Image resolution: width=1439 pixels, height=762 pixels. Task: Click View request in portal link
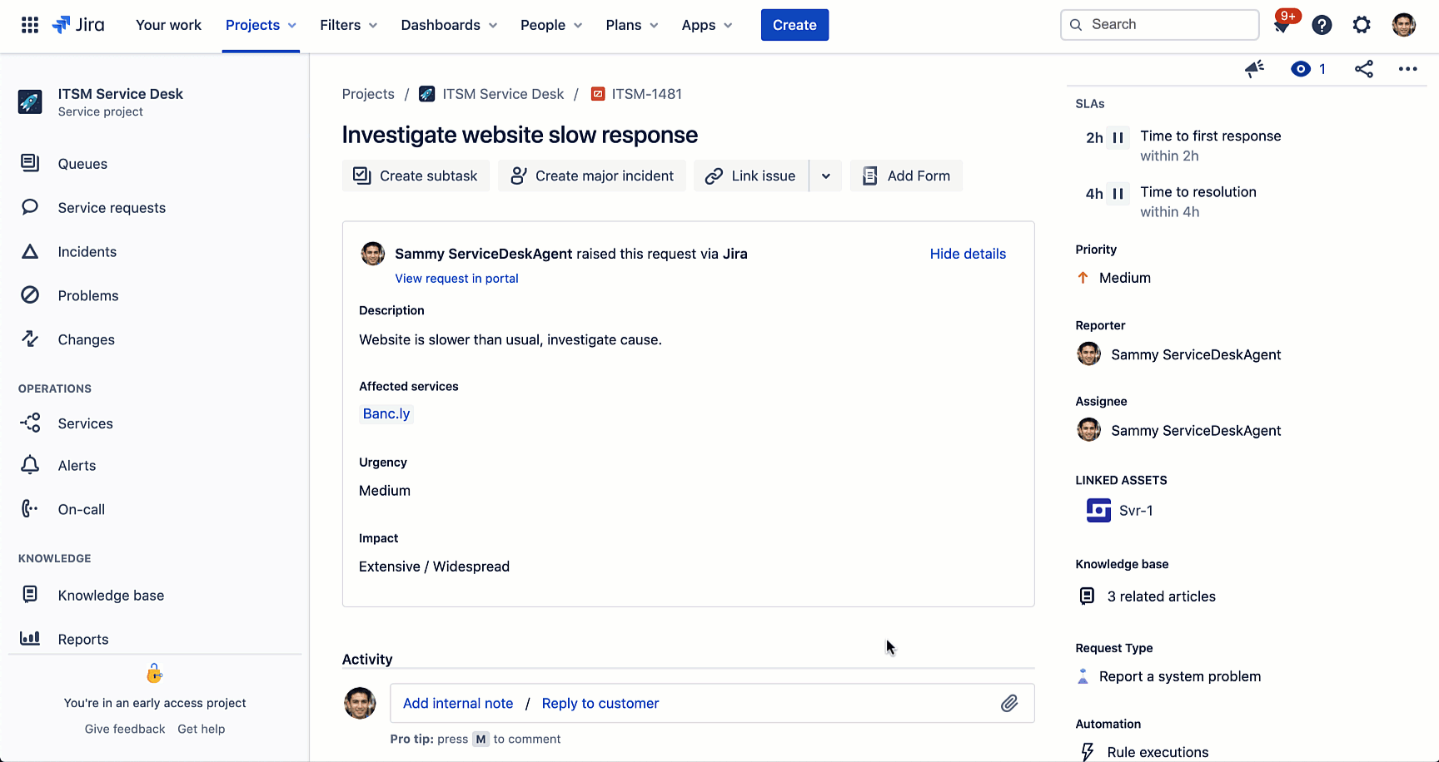click(x=456, y=278)
